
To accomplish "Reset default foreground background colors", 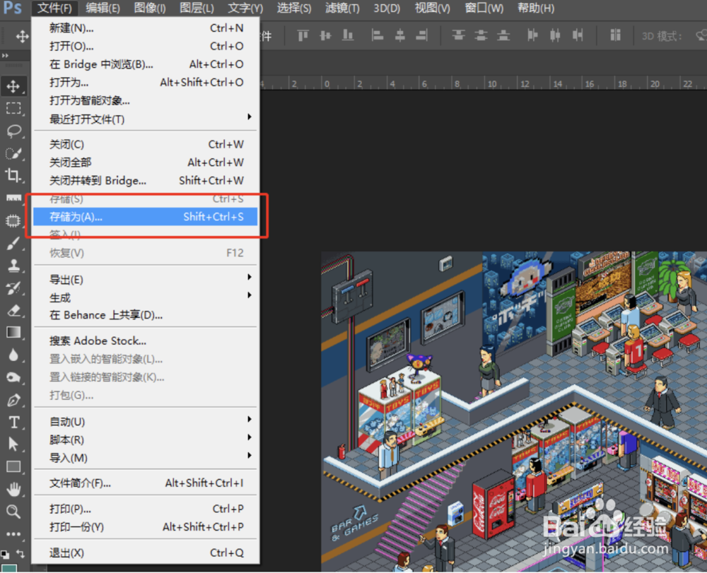I will pos(5,554).
